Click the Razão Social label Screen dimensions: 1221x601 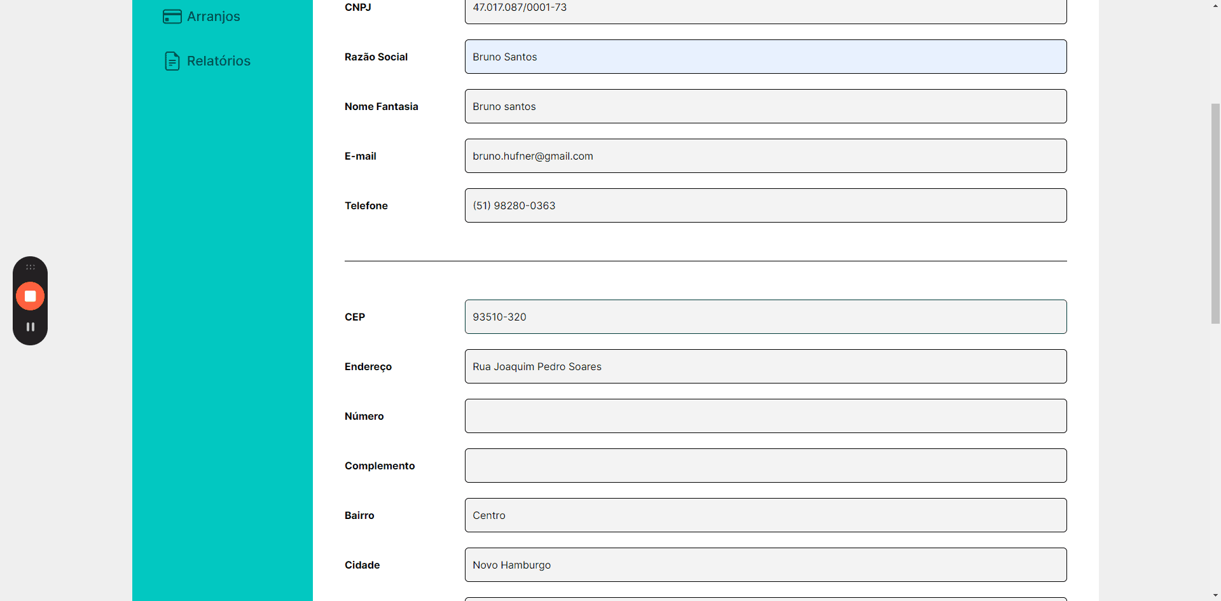376,57
